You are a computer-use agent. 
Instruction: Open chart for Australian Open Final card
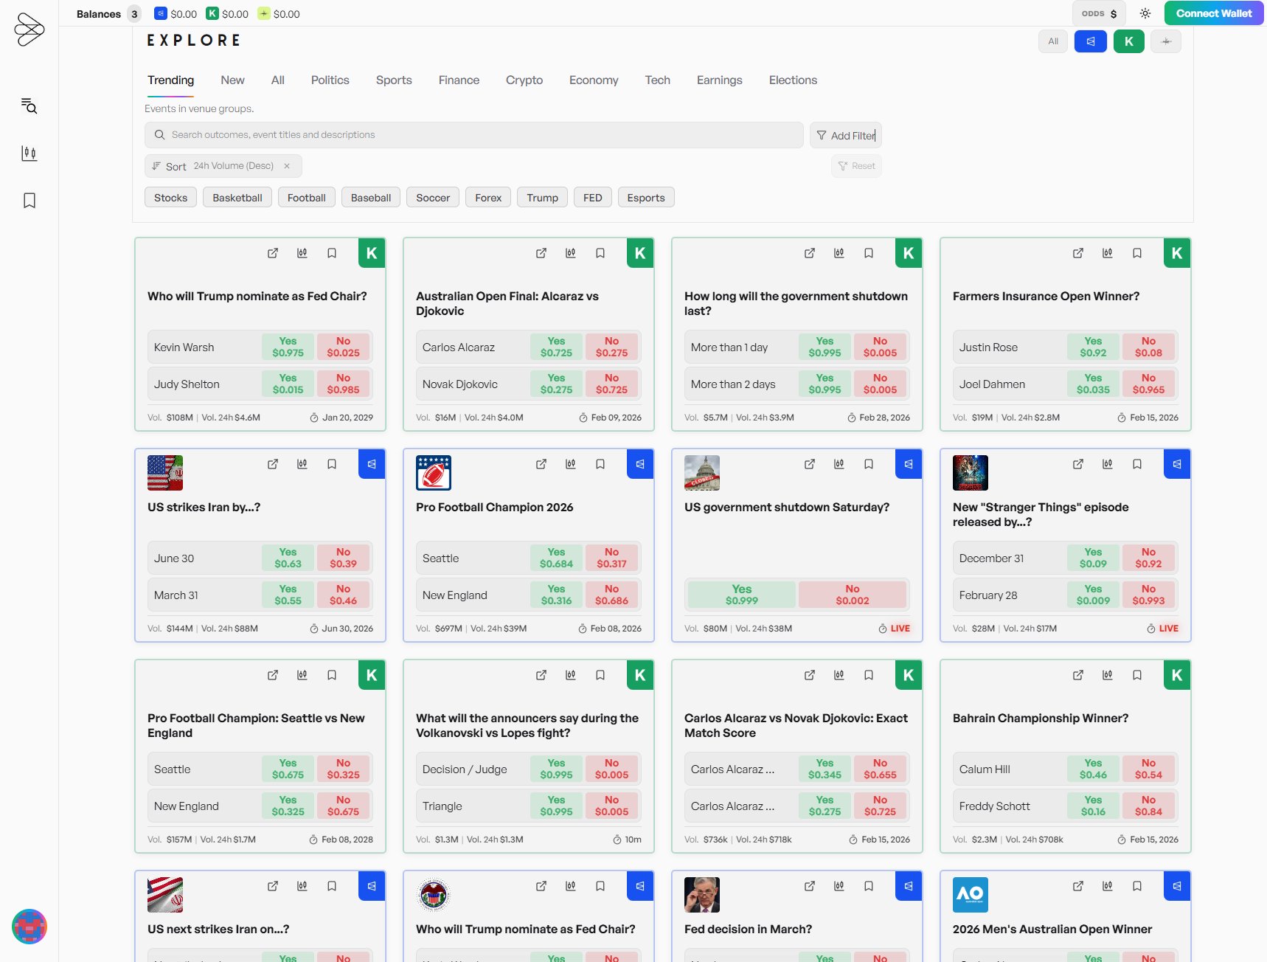click(x=571, y=253)
